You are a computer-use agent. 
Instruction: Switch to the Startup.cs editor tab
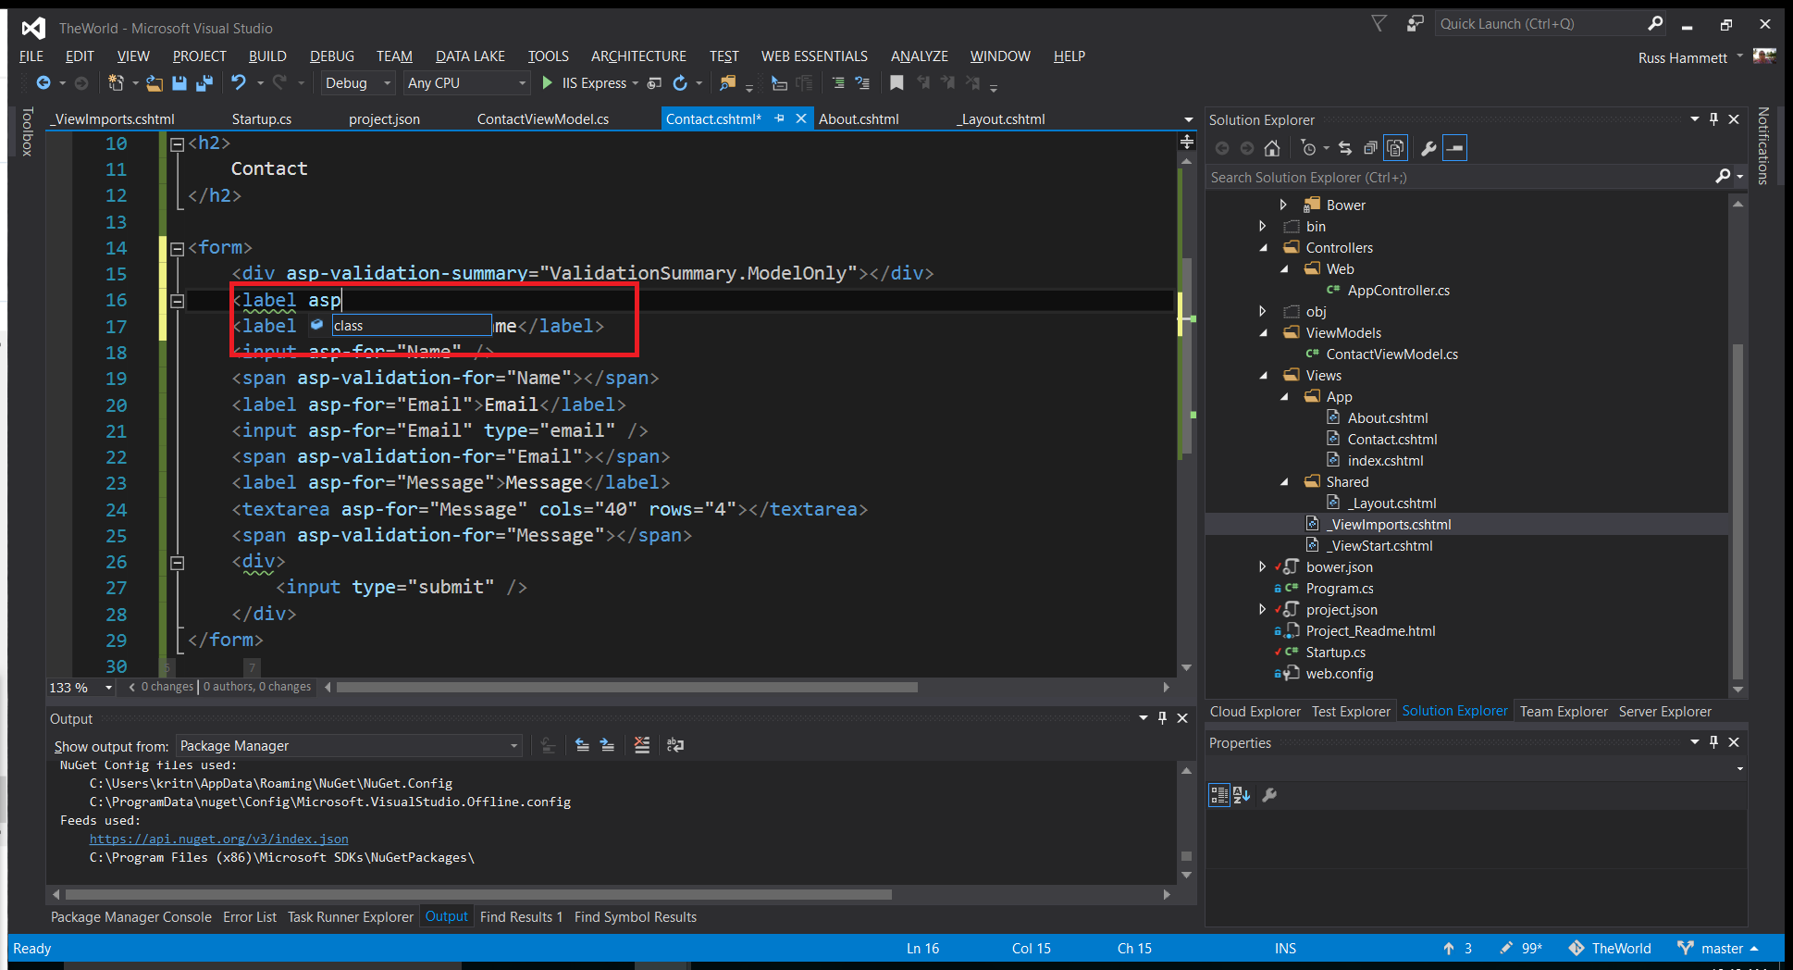click(261, 119)
